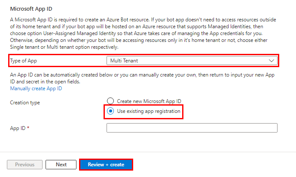Click the text about automatically created App ID
The image size is (296, 177).
click(142, 78)
